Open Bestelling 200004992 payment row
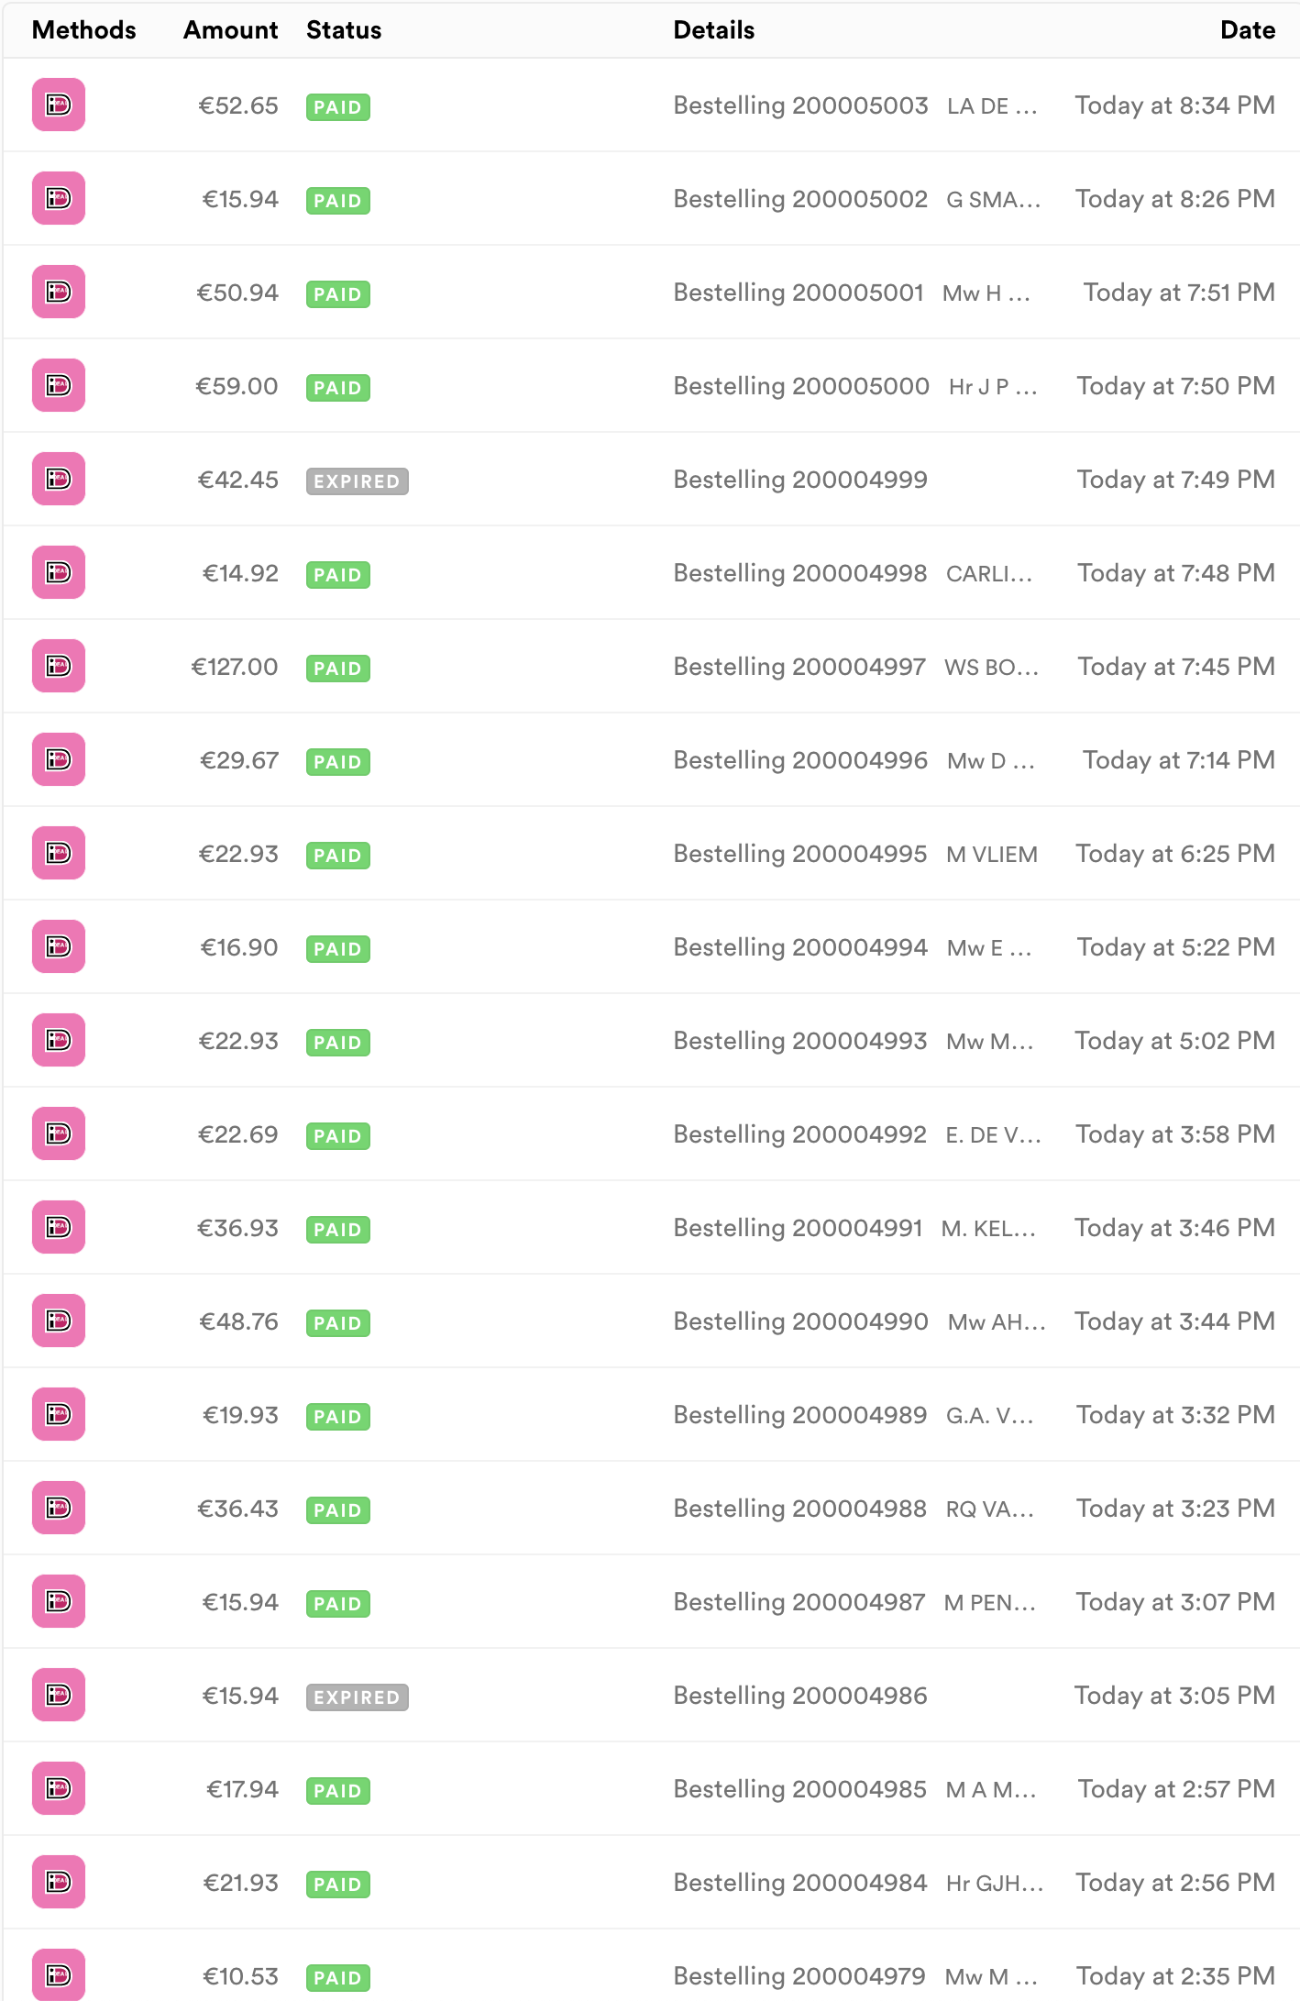The height and width of the screenshot is (2001, 1300). click(x=651, y=1133)
